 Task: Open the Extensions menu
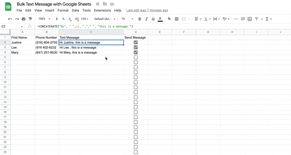103,11
